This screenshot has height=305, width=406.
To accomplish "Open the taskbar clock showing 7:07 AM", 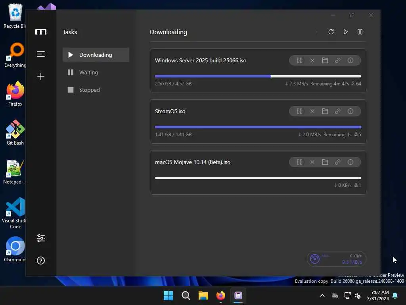I will pos(378,295).
